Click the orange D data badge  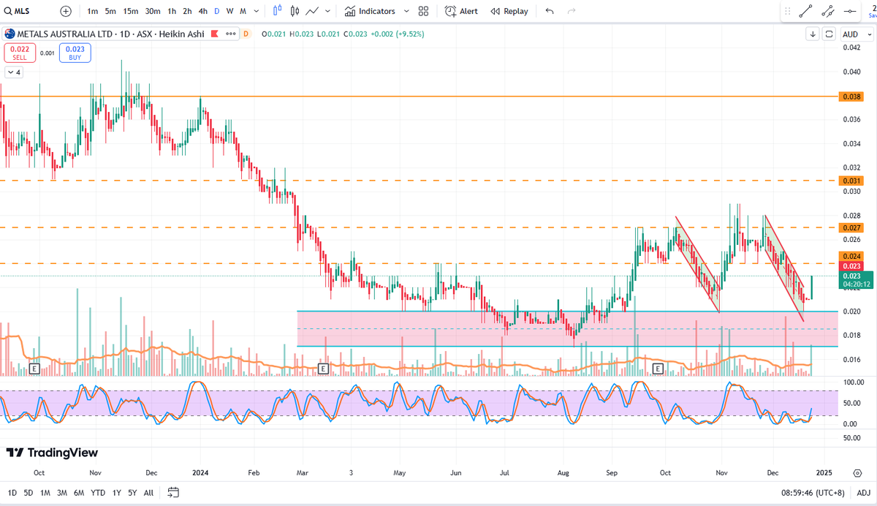click(x=246, y=34)
